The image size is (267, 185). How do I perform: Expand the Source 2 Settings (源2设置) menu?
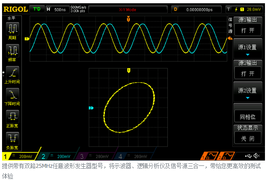[x=248, y=92]
